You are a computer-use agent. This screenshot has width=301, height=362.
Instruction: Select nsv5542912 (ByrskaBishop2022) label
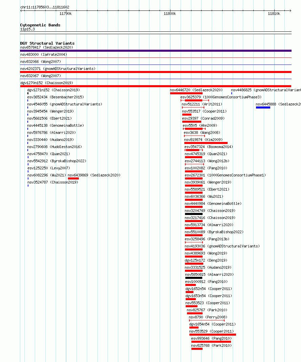pos(57,161)
